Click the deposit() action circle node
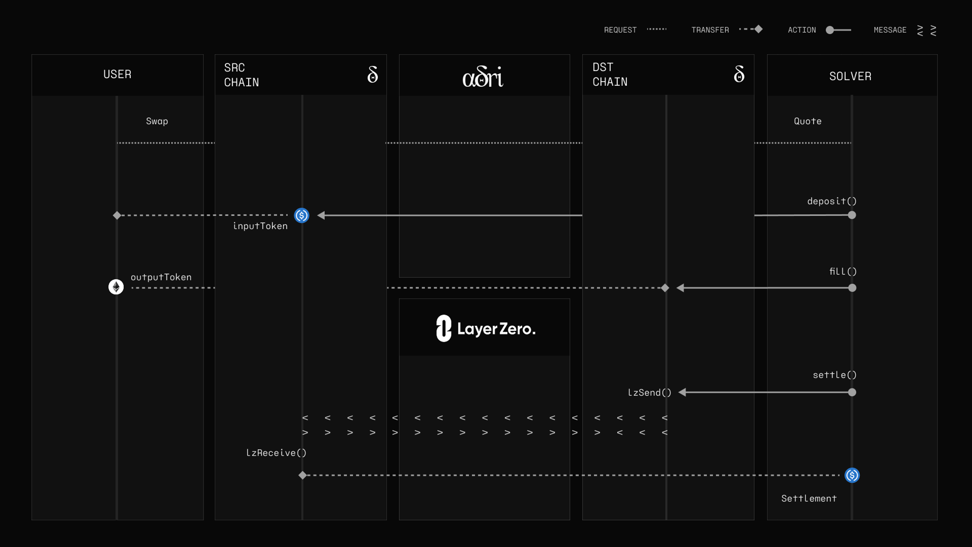 (x=852, y=215)
